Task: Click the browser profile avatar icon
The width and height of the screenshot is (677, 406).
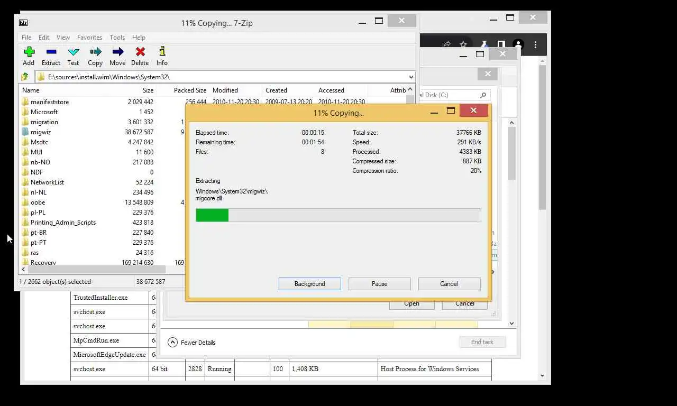Action: [x=518, y=45]
